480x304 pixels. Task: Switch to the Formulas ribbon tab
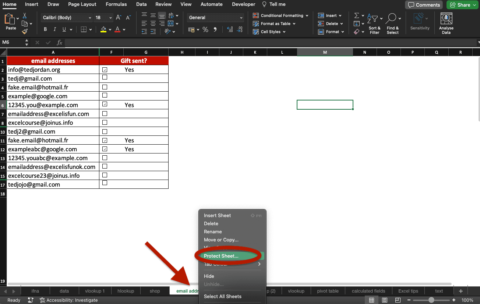coord(116,4)
